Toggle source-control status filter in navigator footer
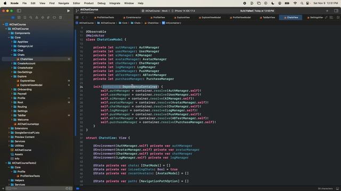341x191 pixels. (70, 189)
